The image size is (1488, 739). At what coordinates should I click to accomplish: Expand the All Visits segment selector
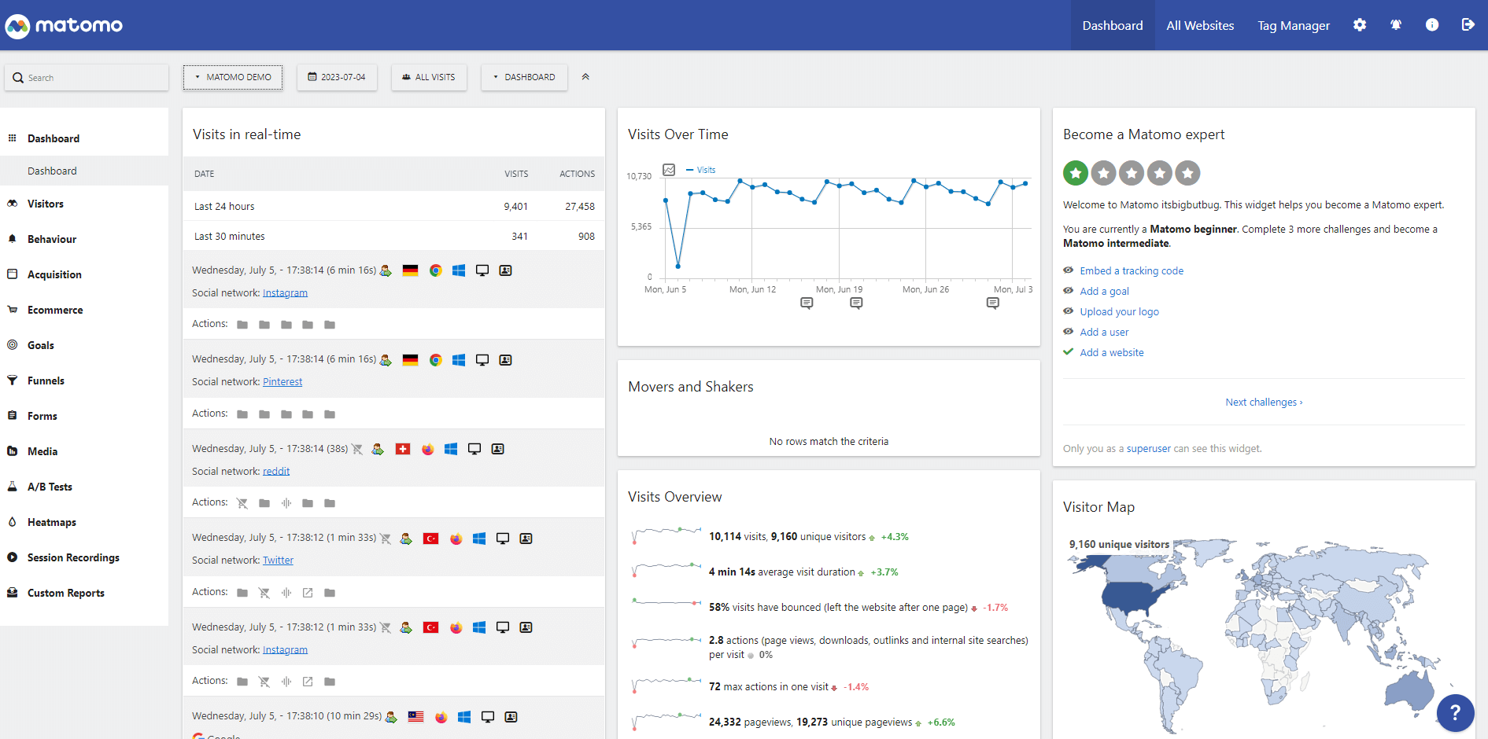(429, 77)
